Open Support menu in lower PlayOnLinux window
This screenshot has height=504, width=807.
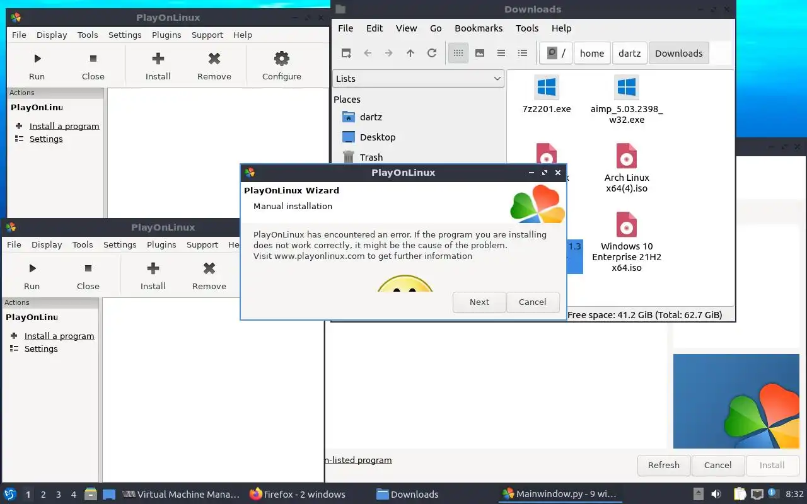point(202,245)
